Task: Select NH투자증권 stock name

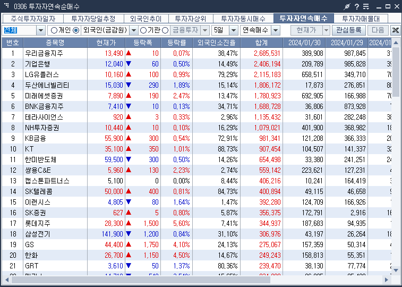Action: pyautogui.click(x=42, y=128)
